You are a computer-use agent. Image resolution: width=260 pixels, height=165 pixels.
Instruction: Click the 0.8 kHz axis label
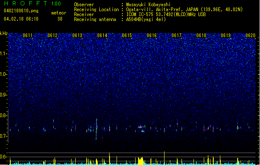(x=4, y=115)
